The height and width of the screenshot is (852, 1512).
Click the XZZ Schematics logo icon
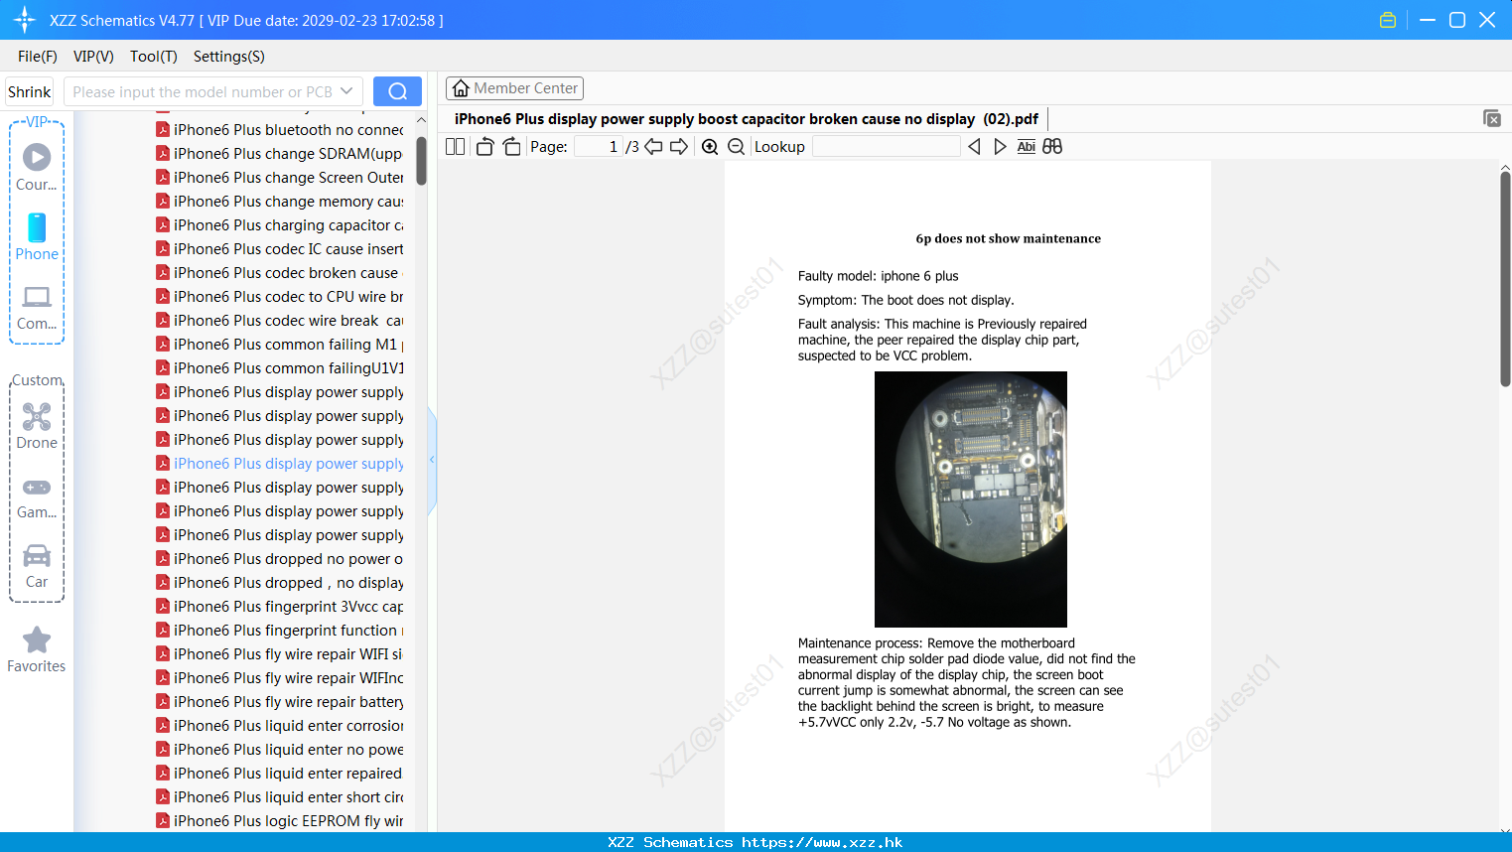(x=25, y=20)
